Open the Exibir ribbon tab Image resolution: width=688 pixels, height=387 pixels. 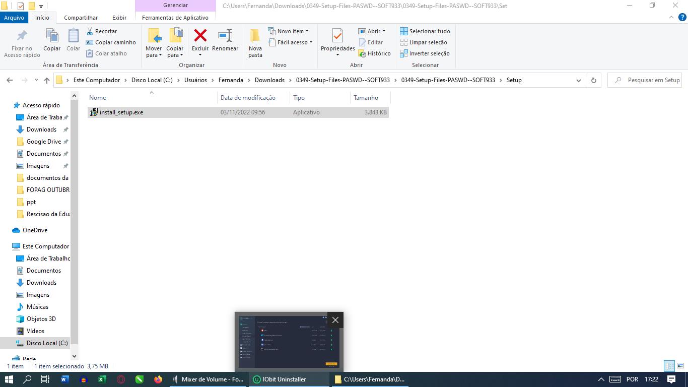point(119,18)
